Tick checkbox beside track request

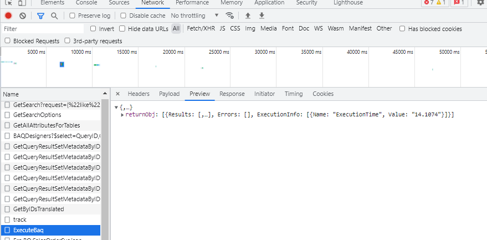tap(7, 220)
